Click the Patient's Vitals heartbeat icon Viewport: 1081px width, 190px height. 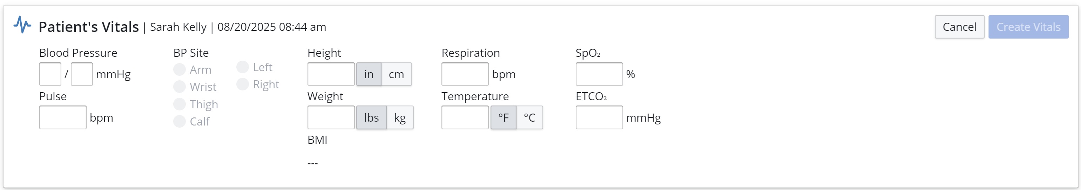point(22,25)
